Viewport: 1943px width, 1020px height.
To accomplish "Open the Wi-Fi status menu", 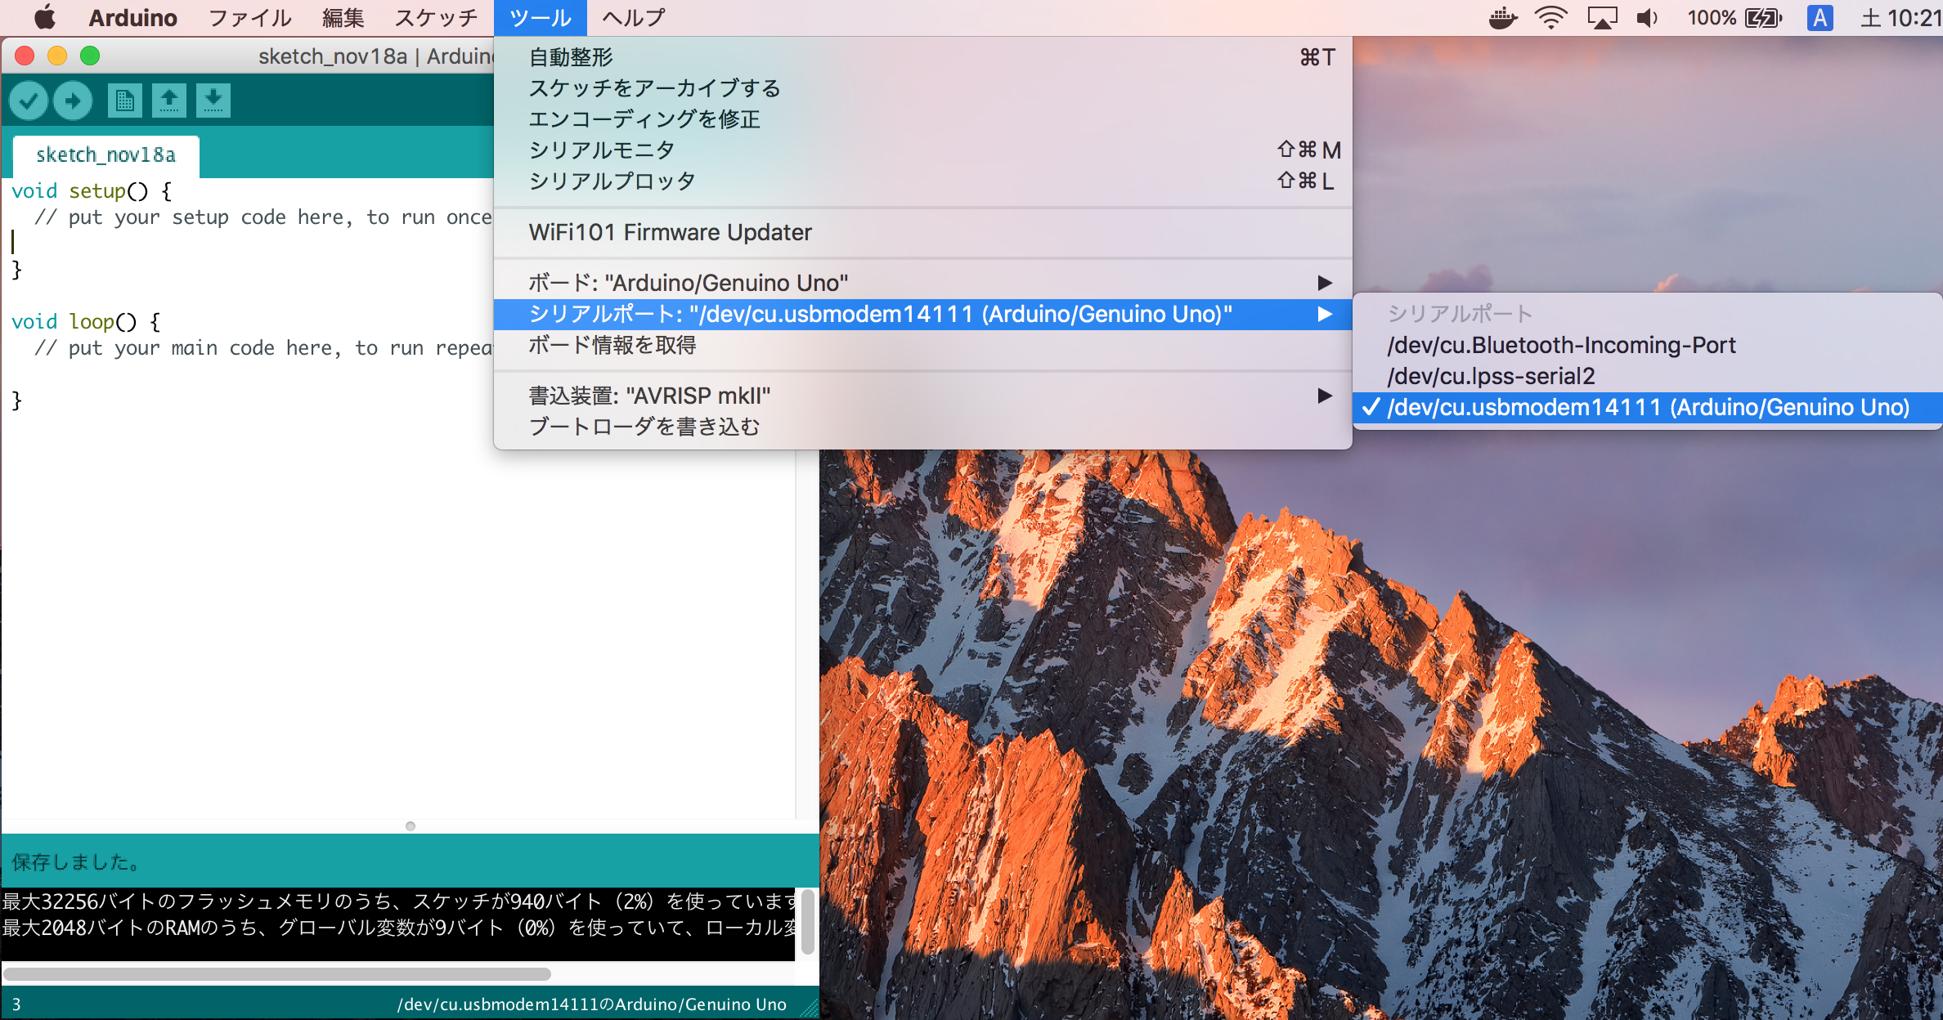I will click(x=1551, y=17).
